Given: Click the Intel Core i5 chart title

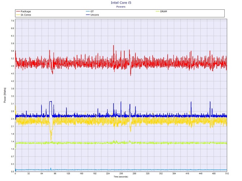Looking at the screenshot, I should point(121,3).
